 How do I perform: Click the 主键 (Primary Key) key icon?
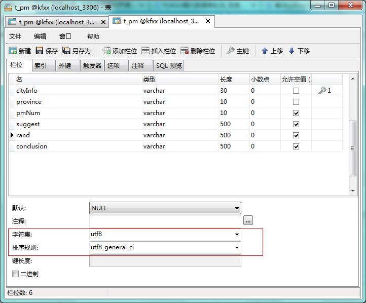click(230, 51)
